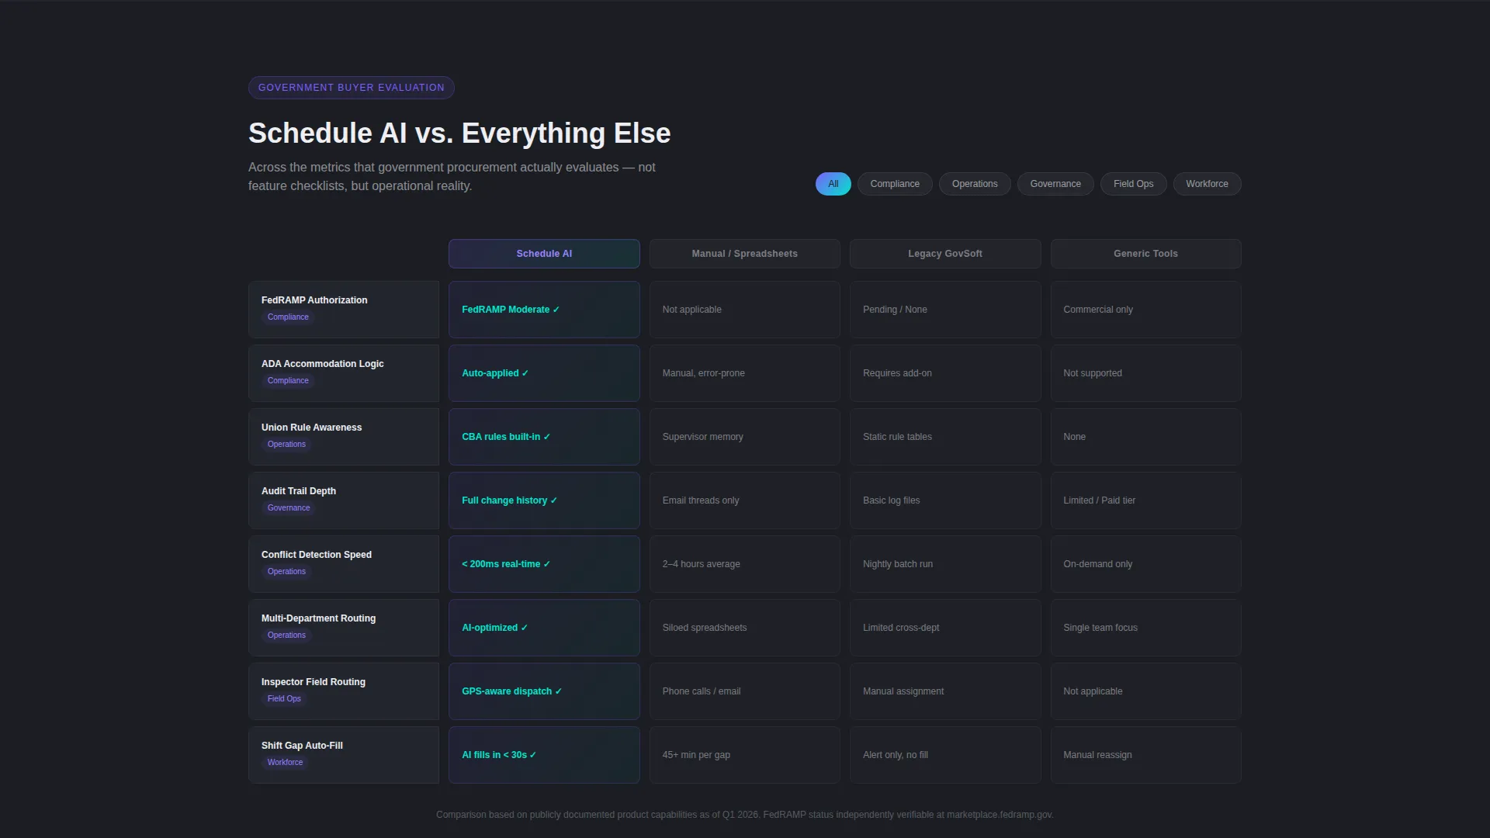Image resolution: width=1490 pixels, height=838 pixels.
Task: Click the Pending / None cell
Action: [945, 310]
